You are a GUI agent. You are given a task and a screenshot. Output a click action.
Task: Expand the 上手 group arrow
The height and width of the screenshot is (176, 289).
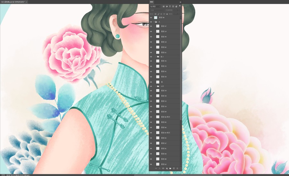tap(156, 86)
